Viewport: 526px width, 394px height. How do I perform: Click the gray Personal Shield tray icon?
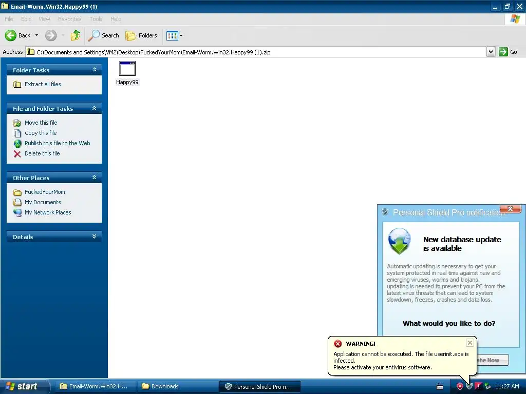coord(469,386)
